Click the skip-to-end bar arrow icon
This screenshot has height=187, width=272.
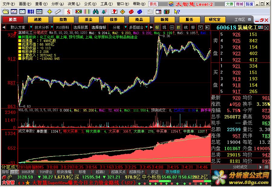point(207,27)
